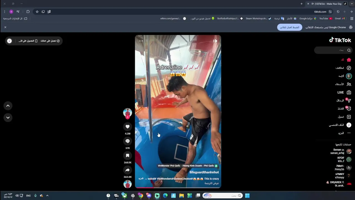Bookmark this page with the star icon
This screenshot has width=355, height=200.
37,12
